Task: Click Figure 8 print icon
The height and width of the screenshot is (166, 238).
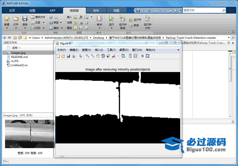Action: [74, 56]
